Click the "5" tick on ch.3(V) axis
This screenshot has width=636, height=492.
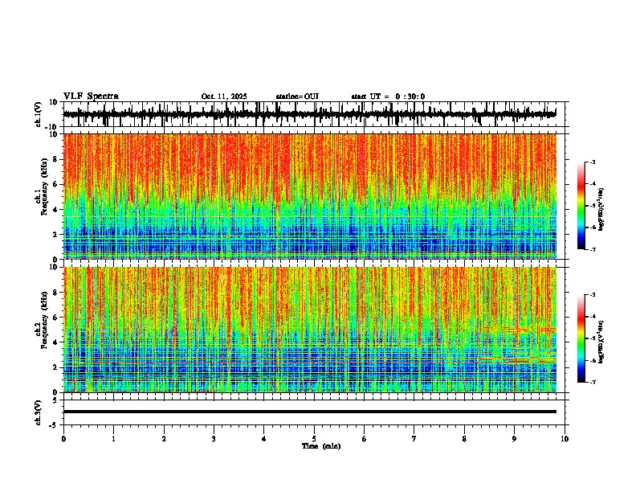coord(55,400)
